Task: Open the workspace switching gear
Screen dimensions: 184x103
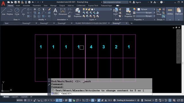Action: pyautogui.click(x=114, y=100)
